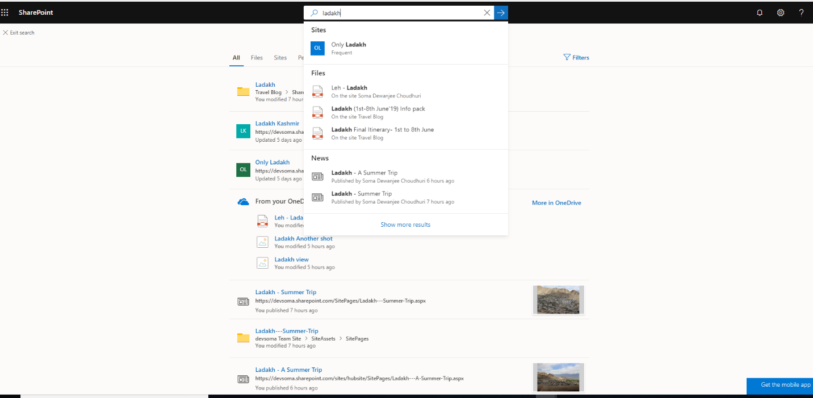Image resolution: width=813 pixels, height=398 pixels.
Task: Select the Ladakh Kashmir site tile icon
Action: pyautogui.click(x=243, y=131)
